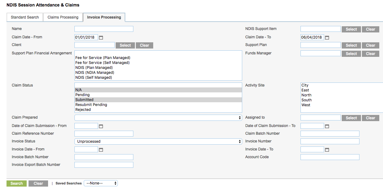
Task: Click Select for NDIS Support Item
Action: (351, 29)
